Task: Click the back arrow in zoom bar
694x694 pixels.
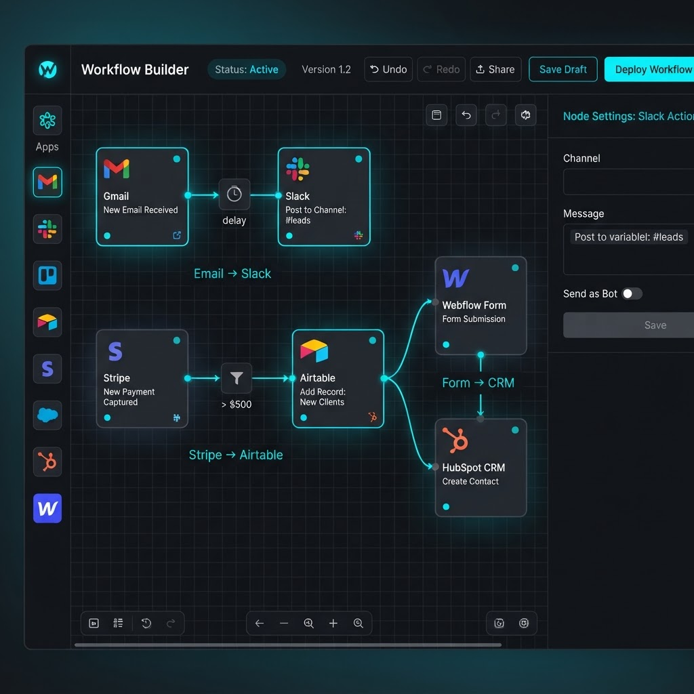Action: point(260,624)
